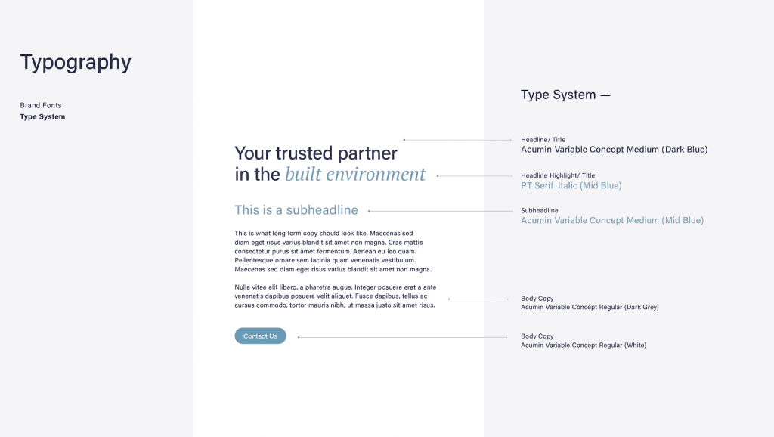This screenshot has width=774, height=437.
Task: Click the Headline/ Title annotation label
Action: pos(543,140)
